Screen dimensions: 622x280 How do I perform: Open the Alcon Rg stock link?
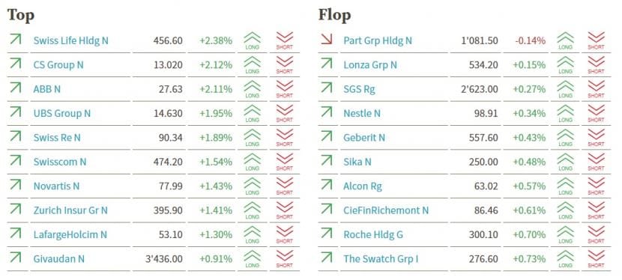pos(363,186)
